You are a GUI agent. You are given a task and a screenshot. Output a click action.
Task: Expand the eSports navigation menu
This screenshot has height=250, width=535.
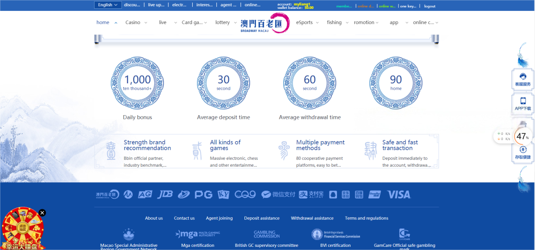coord(307,22)
